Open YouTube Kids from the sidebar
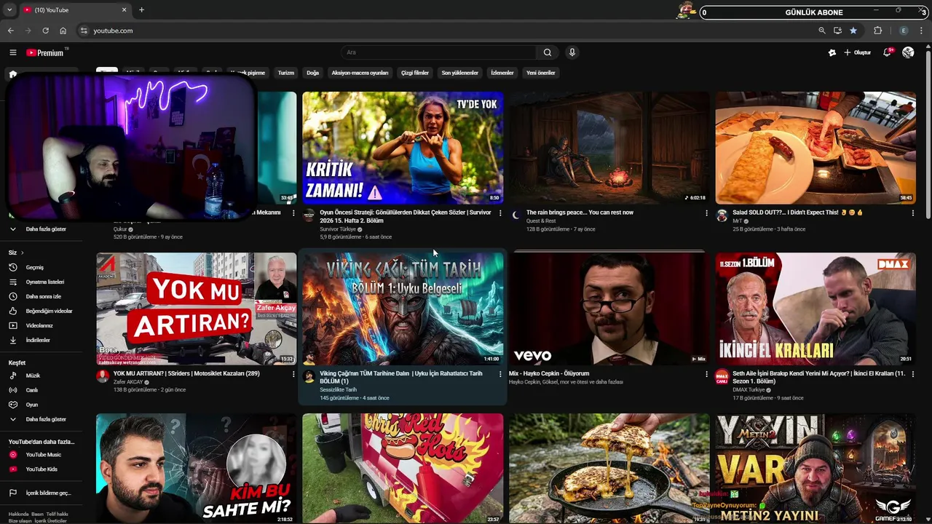 (42, 469)
